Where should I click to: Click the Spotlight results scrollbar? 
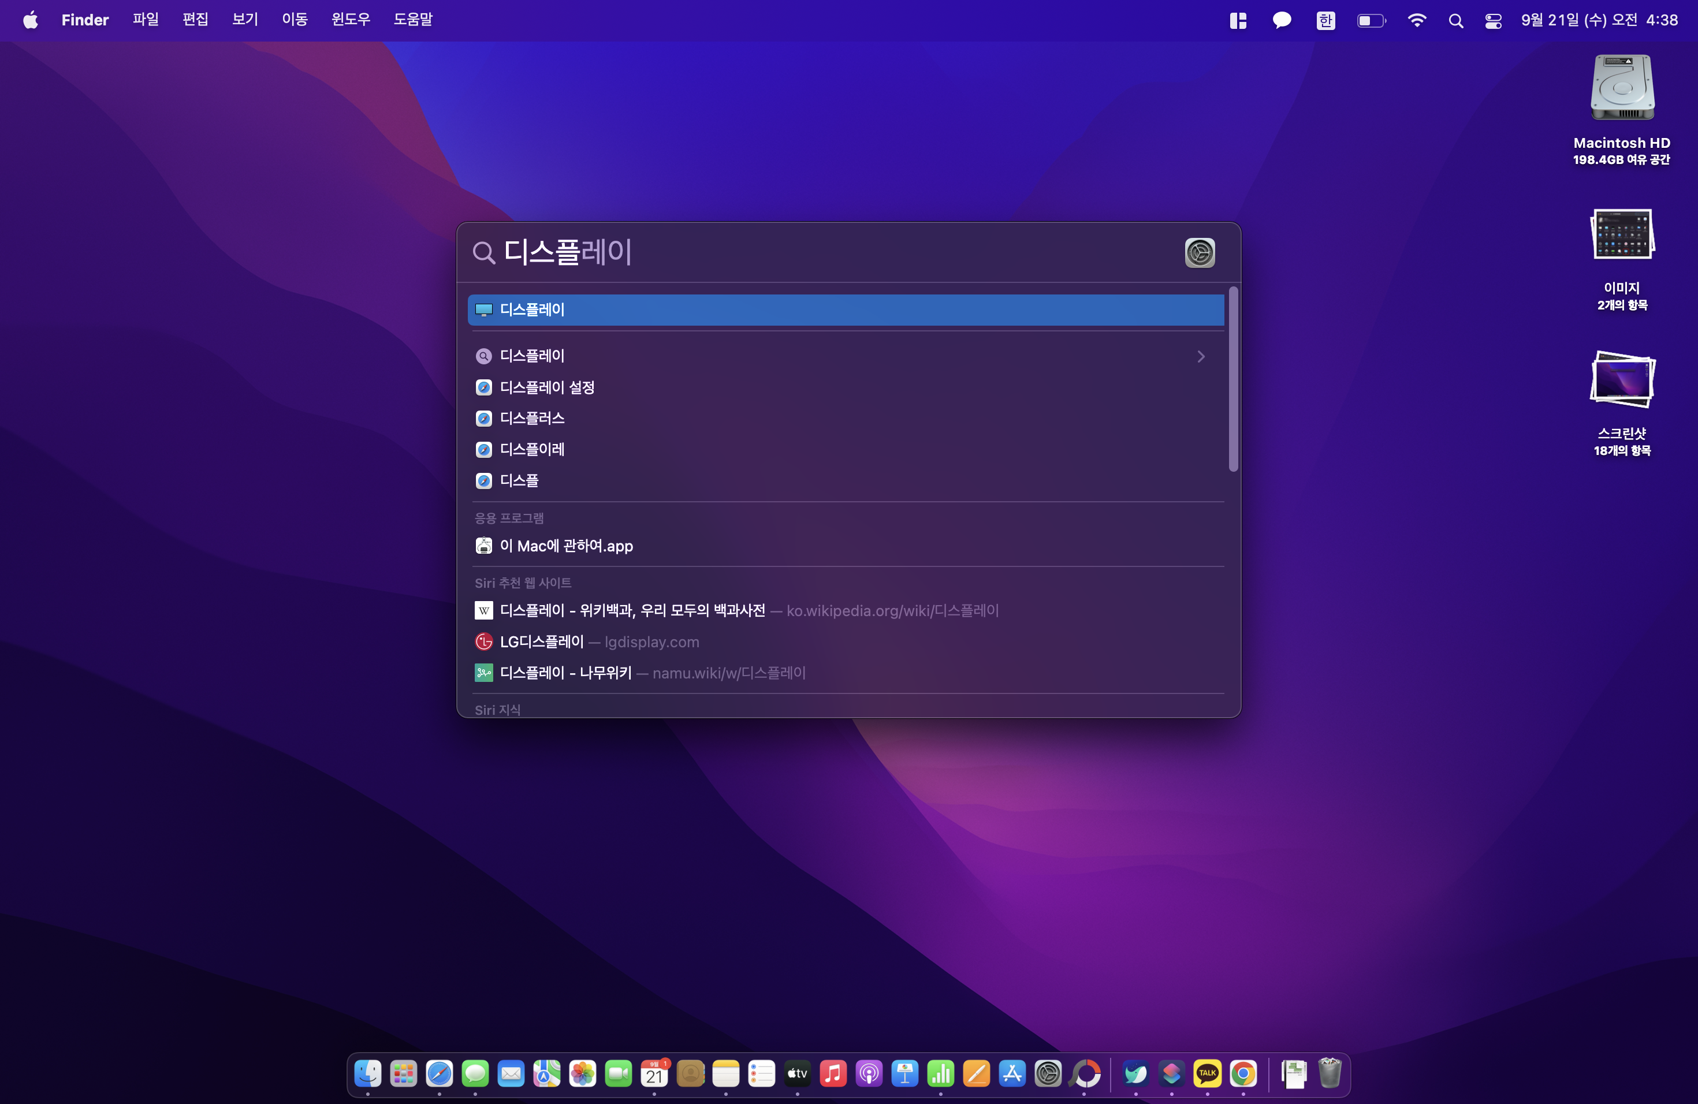[1233, 379]
